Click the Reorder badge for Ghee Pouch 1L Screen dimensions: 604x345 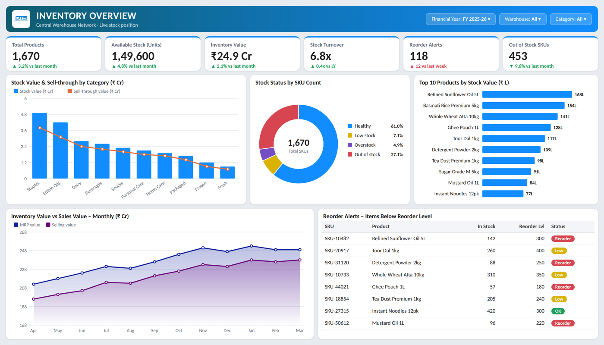tap(563, 287)
